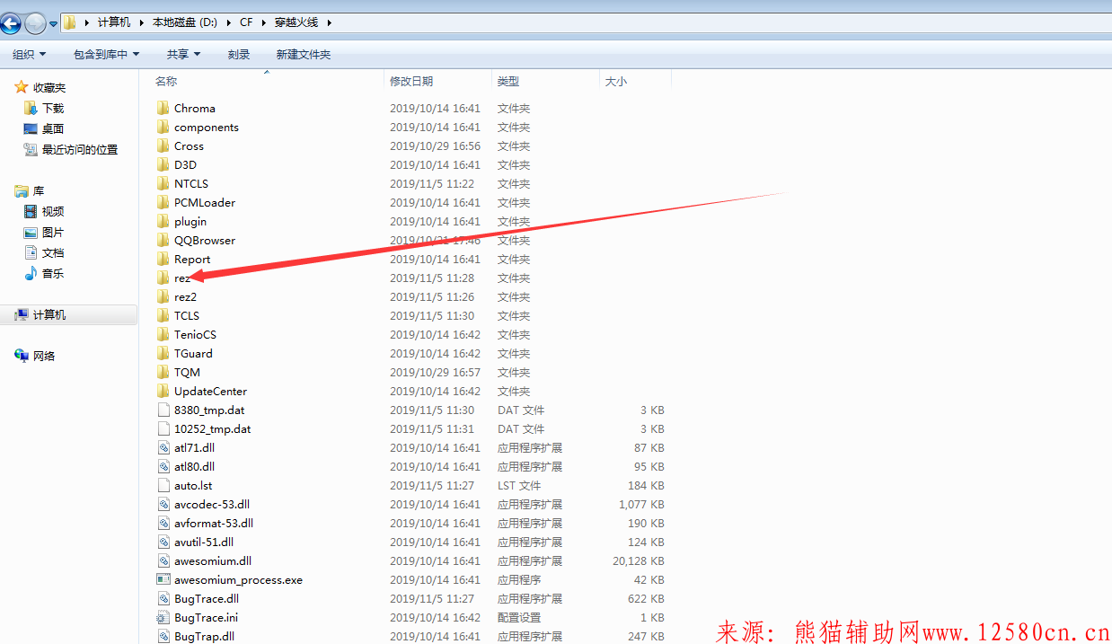Open the rez folder icon
1112x644 pixels.
click(163, 278)
